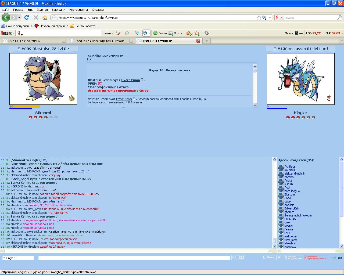Open the Закладки menu

[x=58, y=10]
